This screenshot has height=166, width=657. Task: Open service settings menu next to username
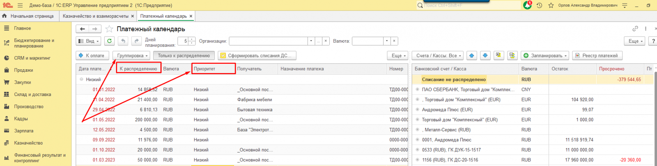coord(625,5)
